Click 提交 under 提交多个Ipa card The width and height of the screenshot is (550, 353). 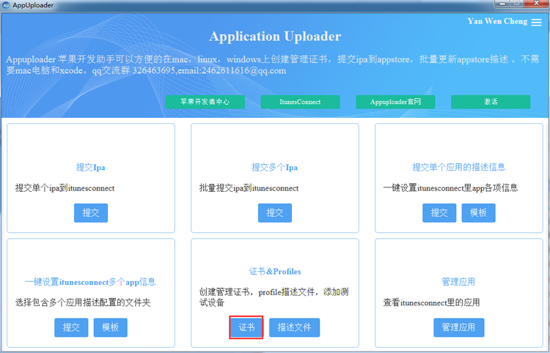[x=275, y=213]
